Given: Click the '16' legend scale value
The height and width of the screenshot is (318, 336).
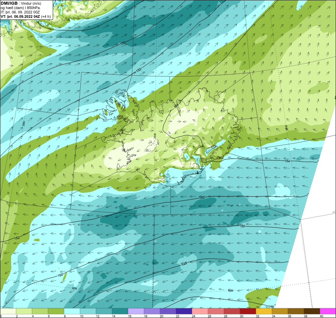Looking at the screenshot, I should coord(129,316).
